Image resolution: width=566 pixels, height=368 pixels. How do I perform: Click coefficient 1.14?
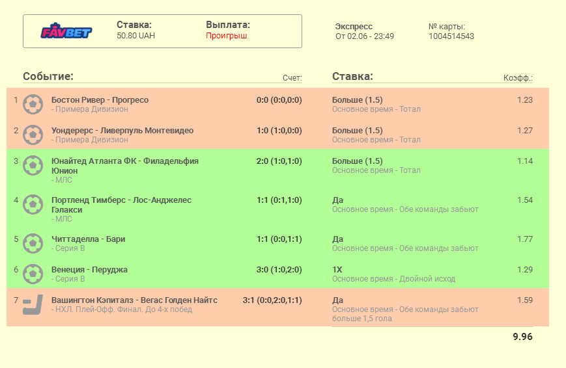[x=525, y=161]
